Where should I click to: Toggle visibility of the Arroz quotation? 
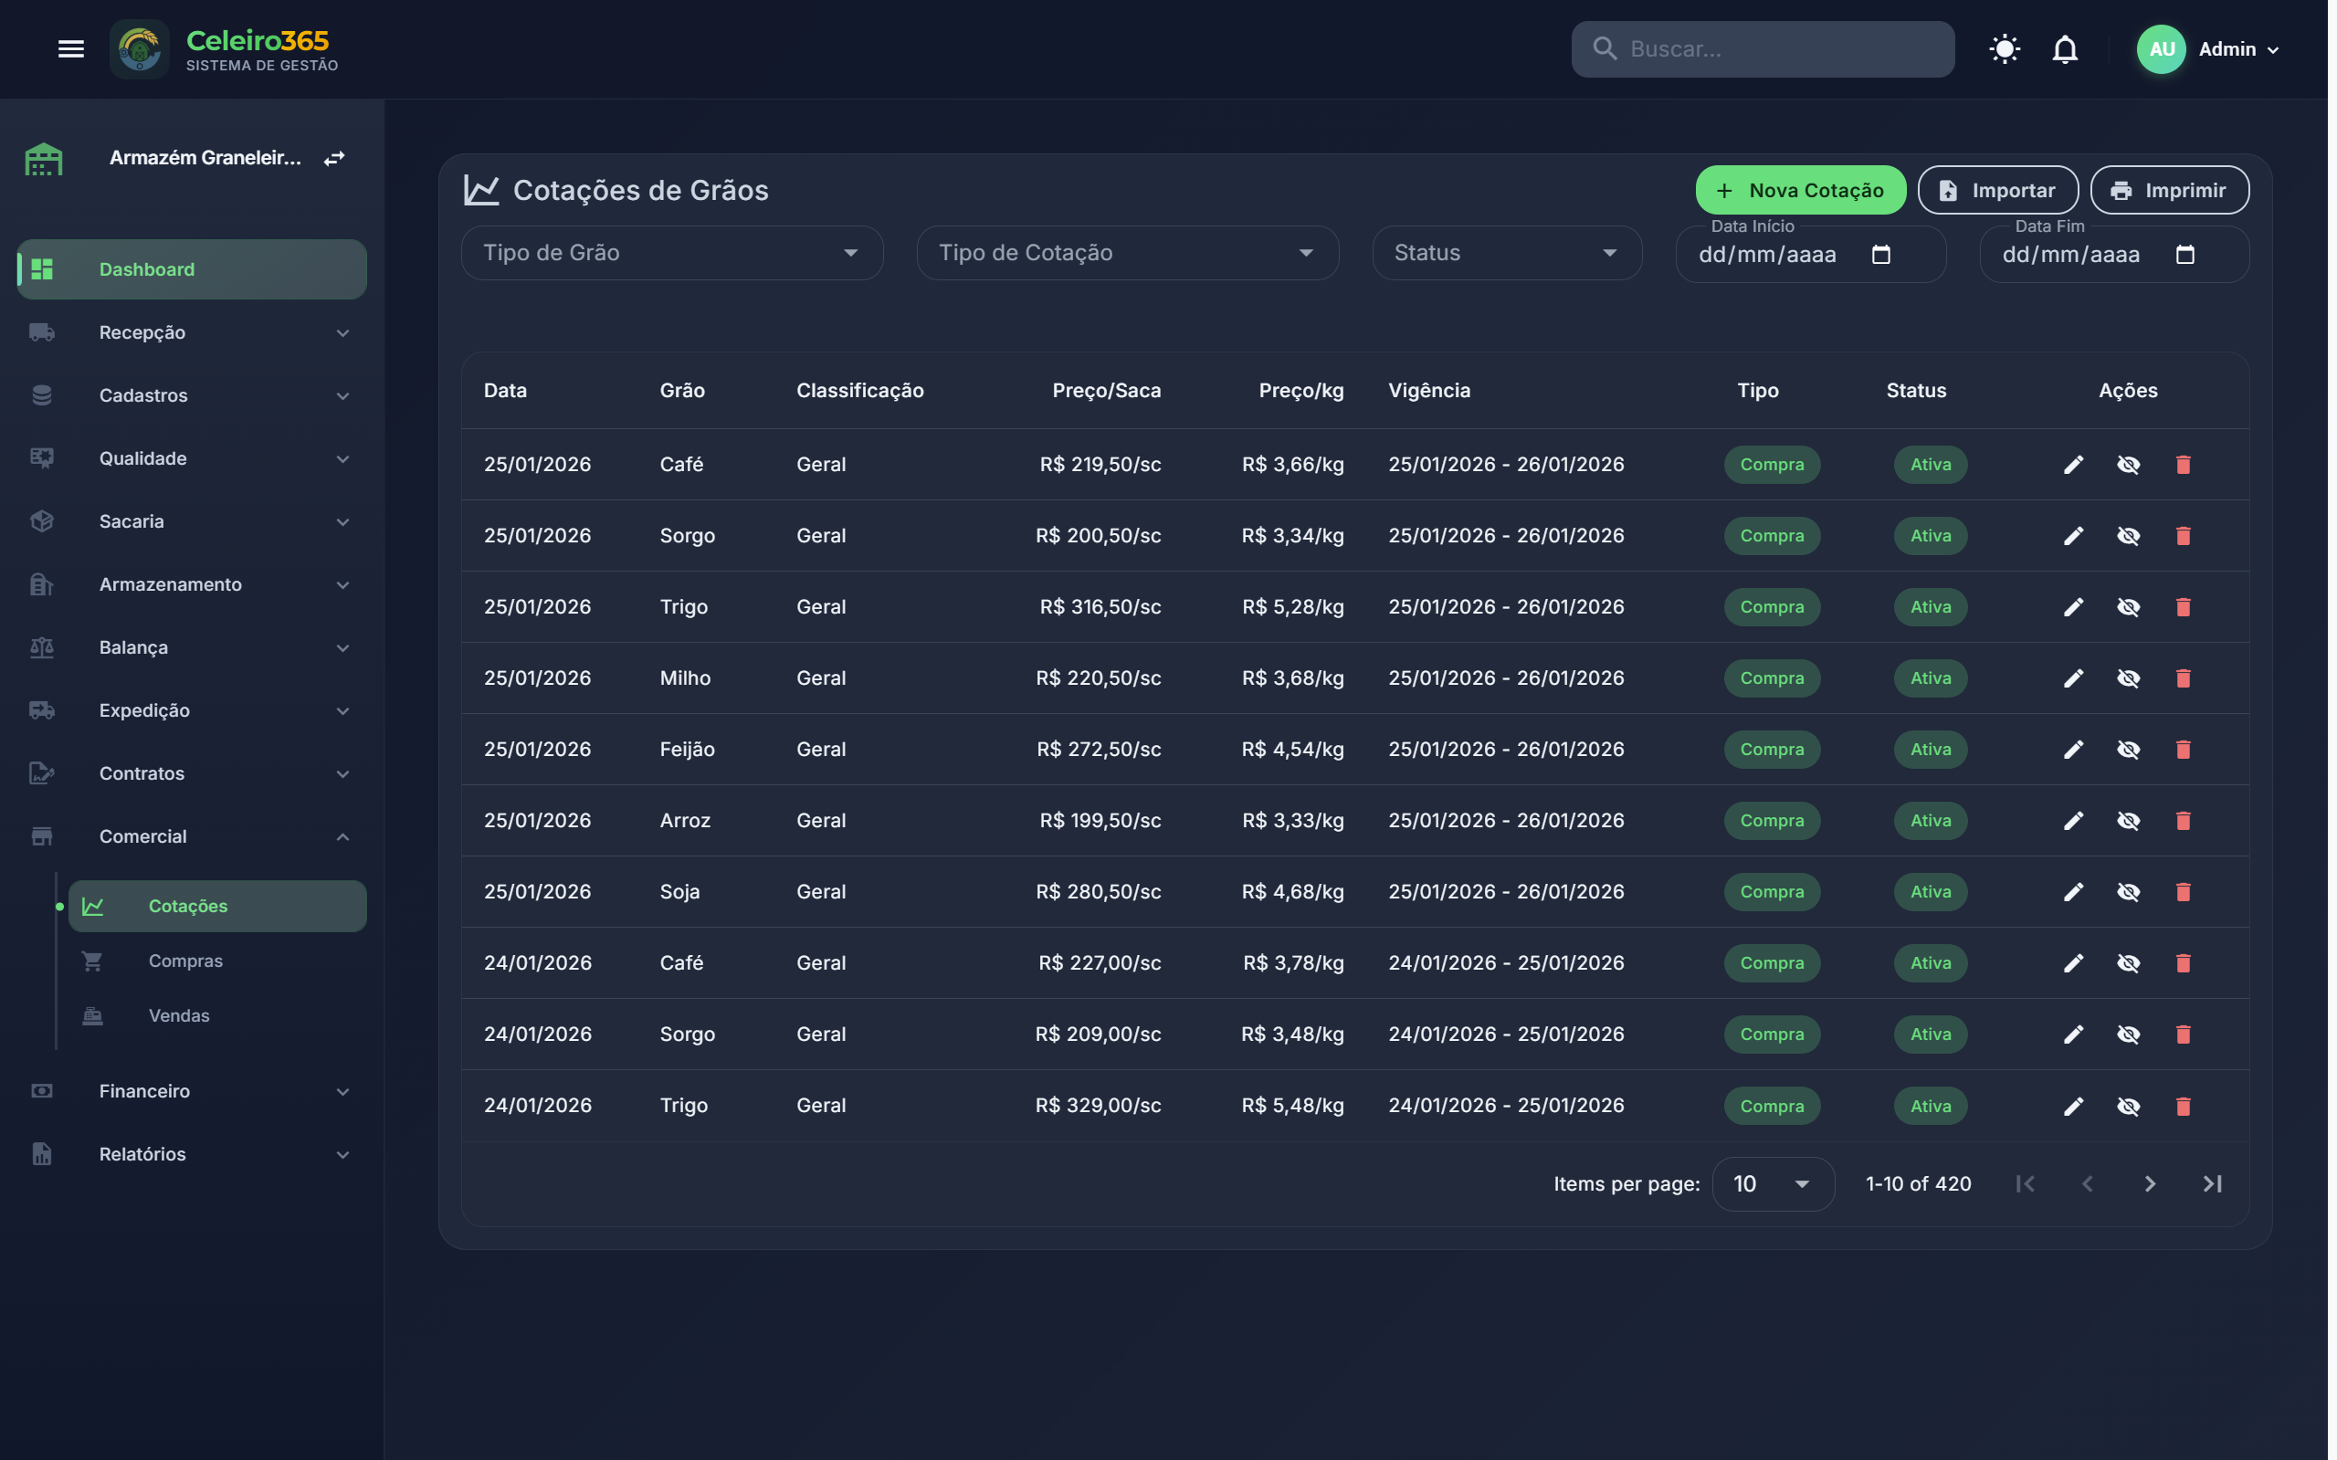[2128, 821]
